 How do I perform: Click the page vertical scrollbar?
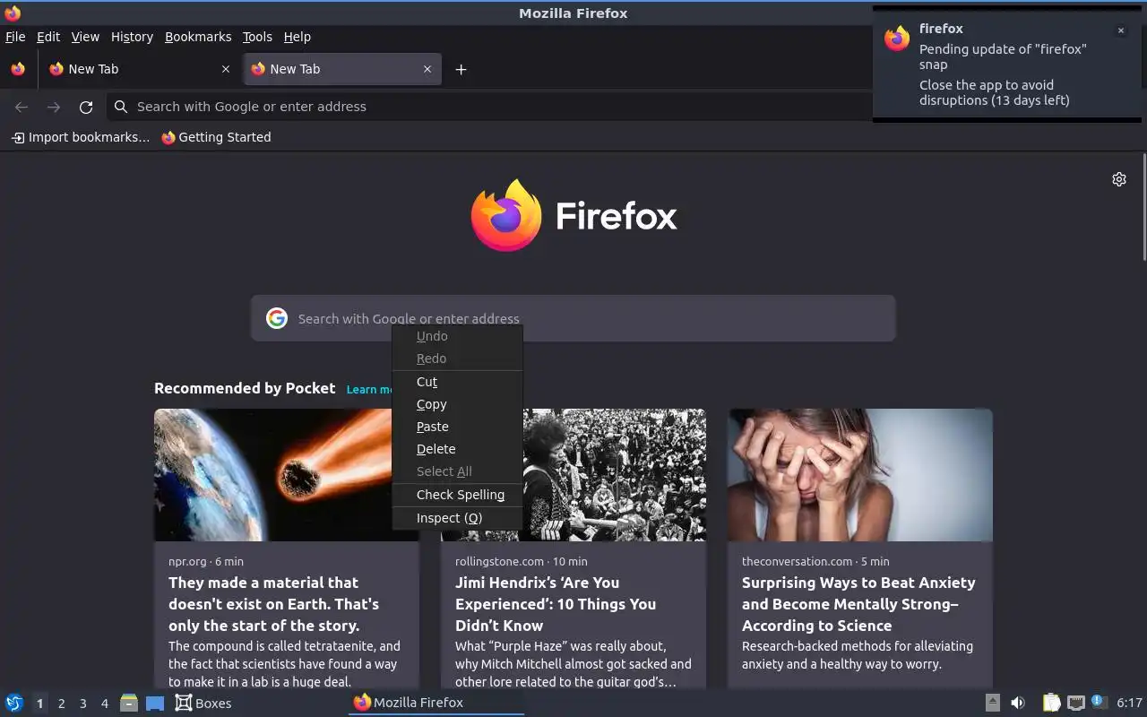click(1143, 206)
